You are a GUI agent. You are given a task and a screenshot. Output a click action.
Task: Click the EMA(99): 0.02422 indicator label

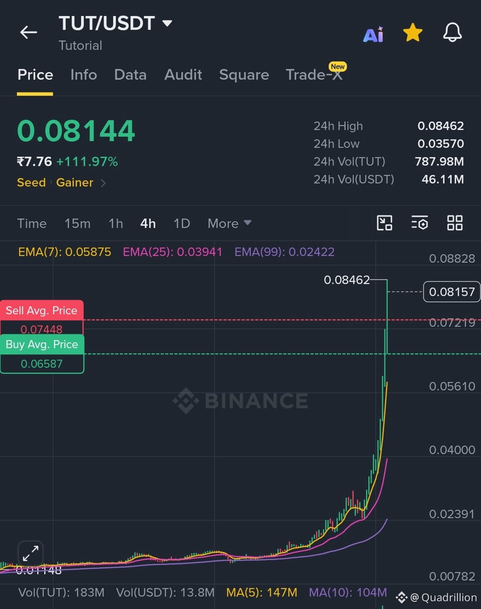tap(285, 252)
